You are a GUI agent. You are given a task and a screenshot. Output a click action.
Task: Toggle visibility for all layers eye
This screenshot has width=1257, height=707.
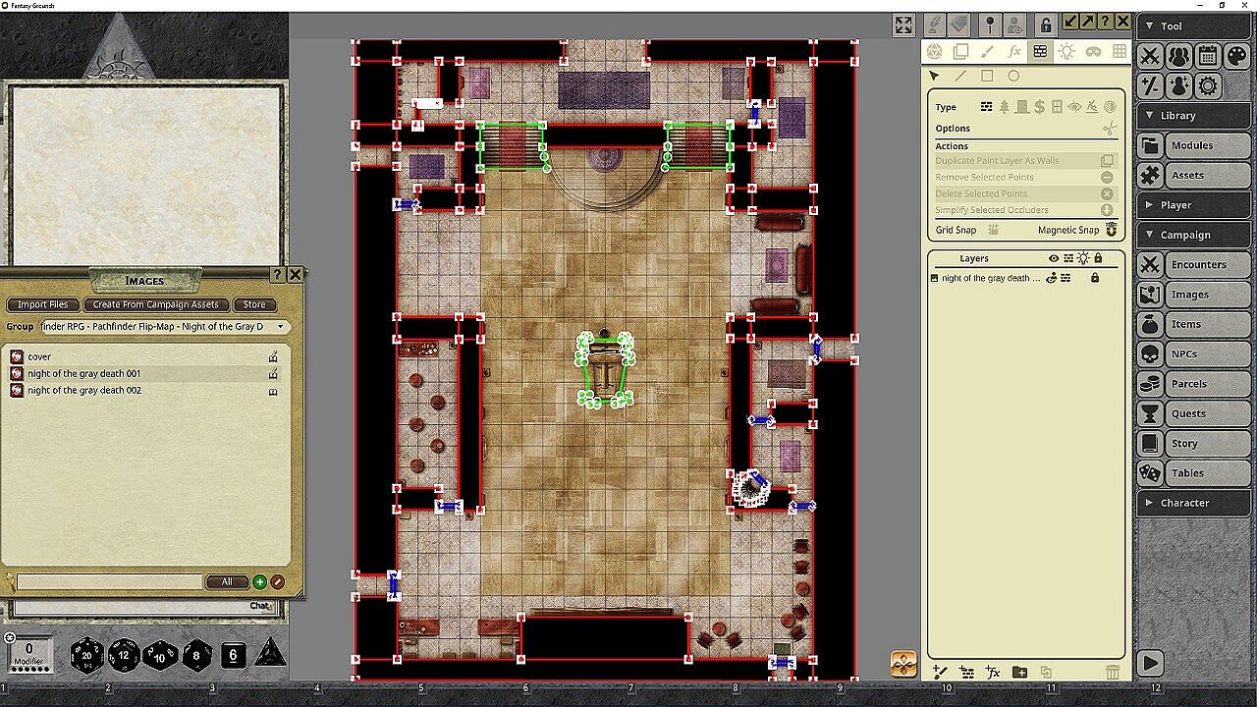tap(1054, 258)
